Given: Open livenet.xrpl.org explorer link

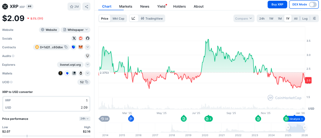Looking at the screenshot, I should 70,65.
